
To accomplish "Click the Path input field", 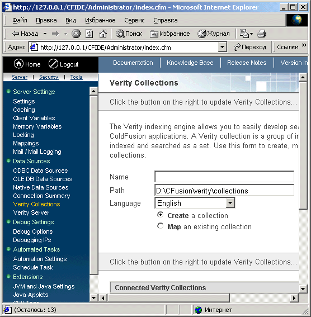I will 224,190.
